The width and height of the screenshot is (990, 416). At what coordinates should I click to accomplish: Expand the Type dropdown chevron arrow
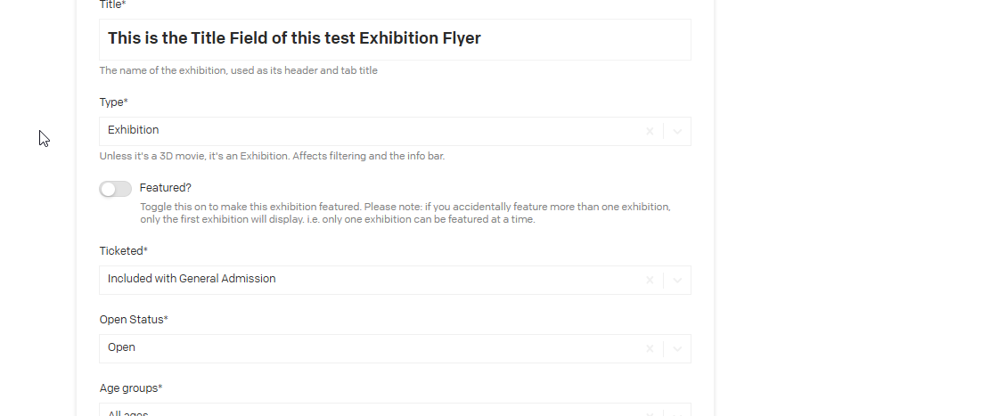(677, 131)
